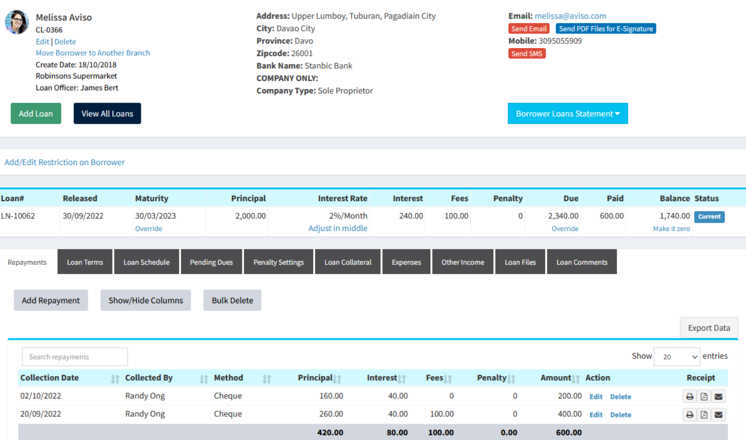Click Send PDF Files for E-Signature
This screenshot has width=746, height=440.
[x=606, y=28]
